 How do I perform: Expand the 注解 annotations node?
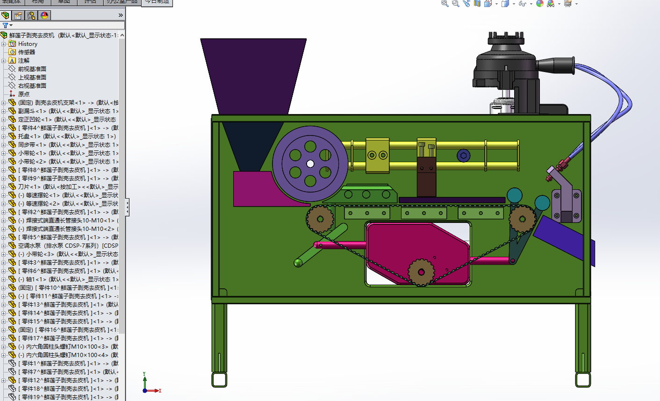(4, 60)
